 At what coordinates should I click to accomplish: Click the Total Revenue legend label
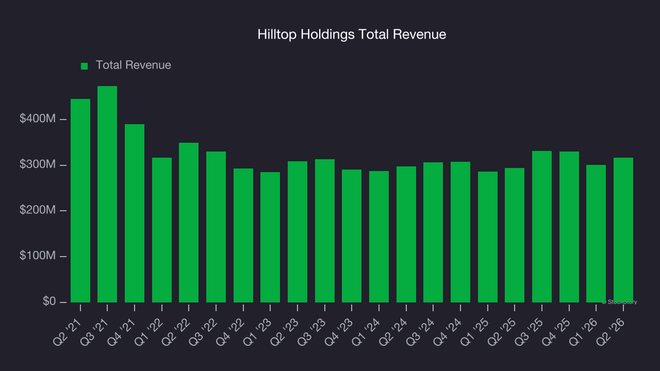134,65
